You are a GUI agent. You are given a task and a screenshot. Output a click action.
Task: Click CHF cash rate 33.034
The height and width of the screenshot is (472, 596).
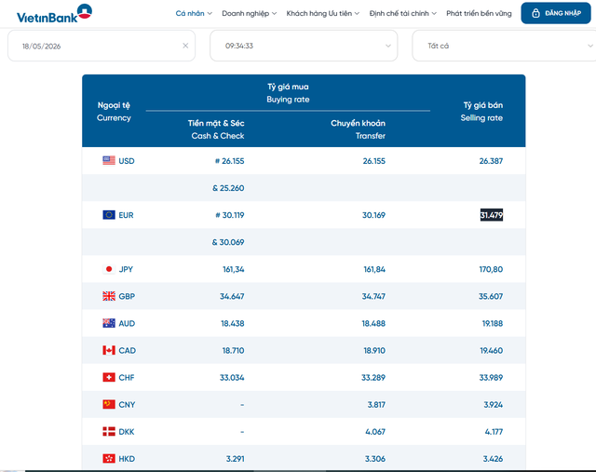pos(232,377)
